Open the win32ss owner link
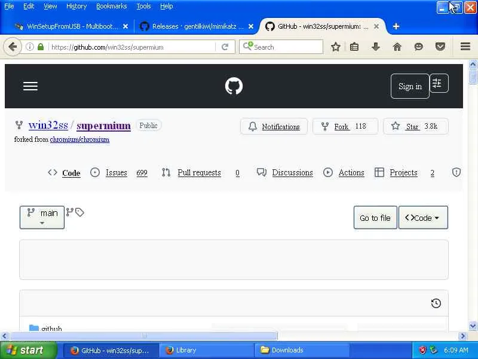Image resolution: width=478 pixels, height=359 pixels. 48,125
